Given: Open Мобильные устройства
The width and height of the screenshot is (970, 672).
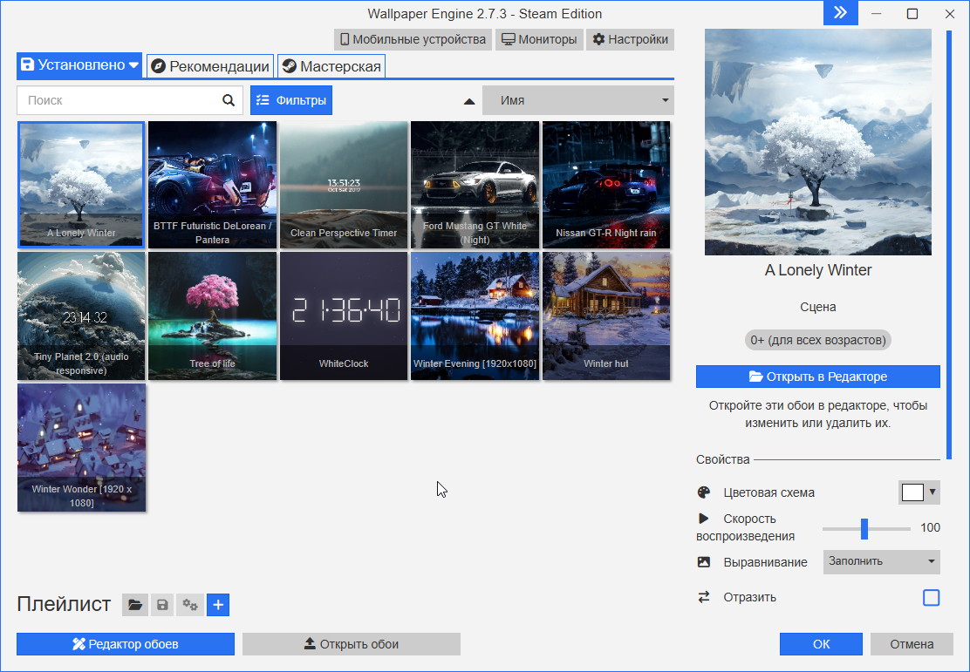Looking at the screenshot, I should [413, 39].
